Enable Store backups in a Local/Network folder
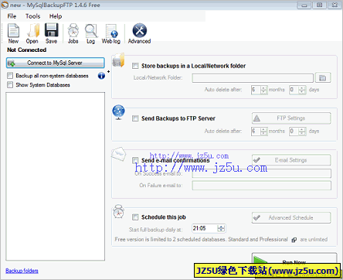This screenshot has width=343, height=280. 135,66
